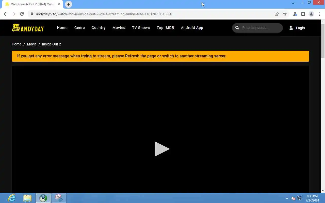
Task: Open the Country menu
Action: click(99, 28)
